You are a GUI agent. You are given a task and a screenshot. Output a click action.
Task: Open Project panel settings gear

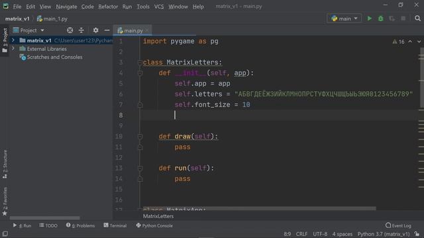(95, 30)
